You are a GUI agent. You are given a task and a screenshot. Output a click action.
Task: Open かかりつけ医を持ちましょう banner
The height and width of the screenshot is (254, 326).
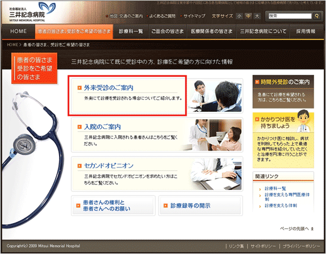[283, 140]
